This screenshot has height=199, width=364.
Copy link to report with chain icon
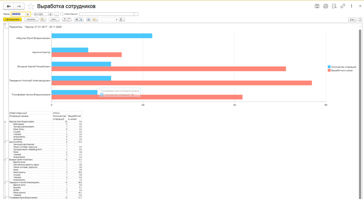tap(343, 6)
